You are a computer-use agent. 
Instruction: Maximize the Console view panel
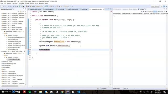pos(166,9)
